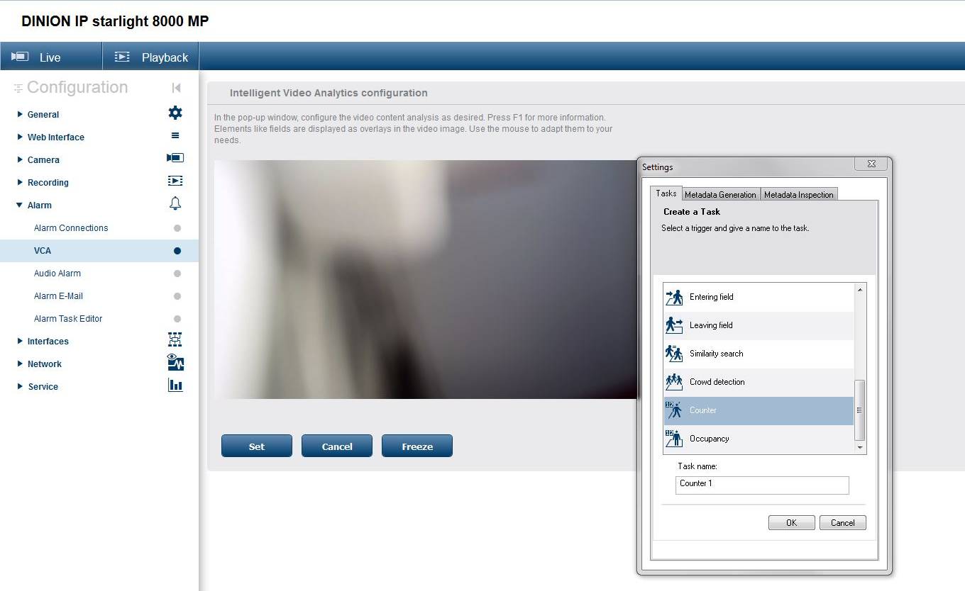The height and width of the screenshot is (591, 965).
Task: Select the Similarity search trigger
Action: pyautogui.click(x=759, y=354)
